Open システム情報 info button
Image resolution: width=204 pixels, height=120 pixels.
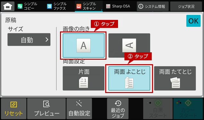pyautogui.click(x=153, y=6)
